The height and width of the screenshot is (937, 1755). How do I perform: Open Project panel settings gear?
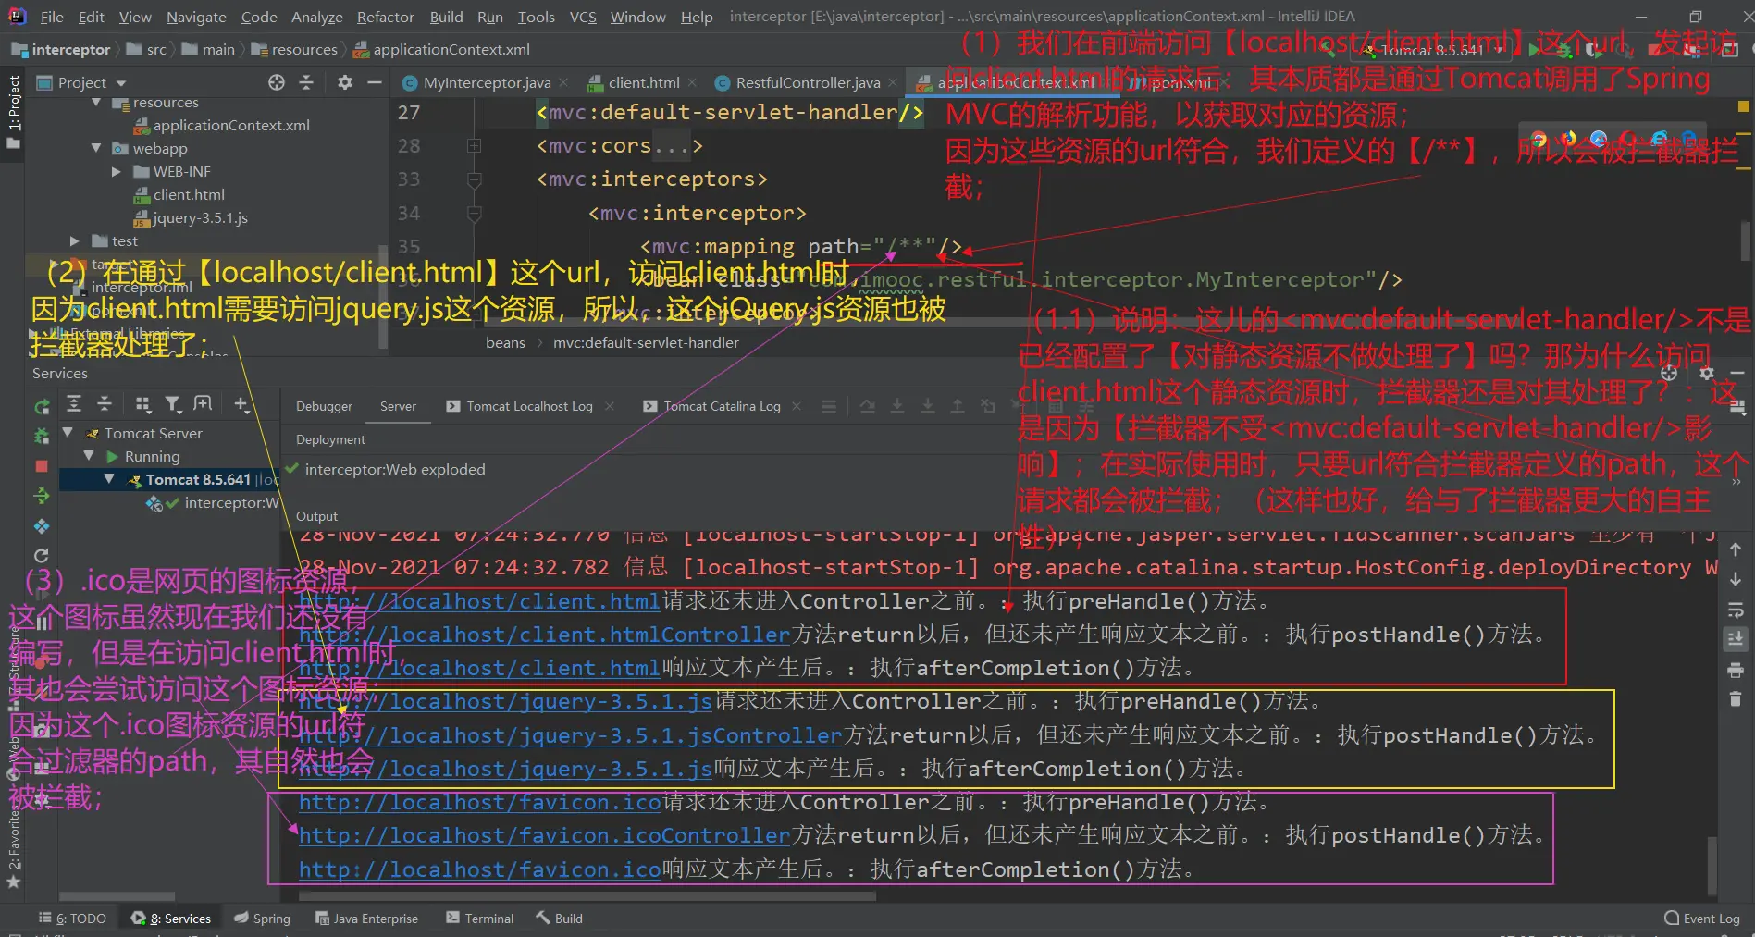[x=344, y=82]
